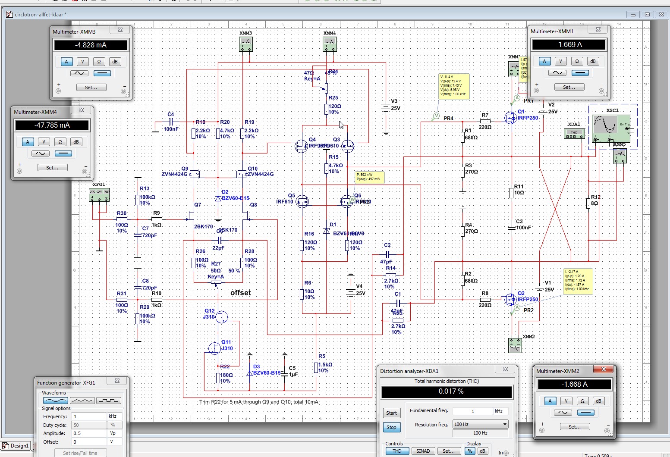This screenshot has height=457, width=670.
Task: Click Set... button in Multimeter-XMM1
Action: pyautogui.click(x=569, y=87)
